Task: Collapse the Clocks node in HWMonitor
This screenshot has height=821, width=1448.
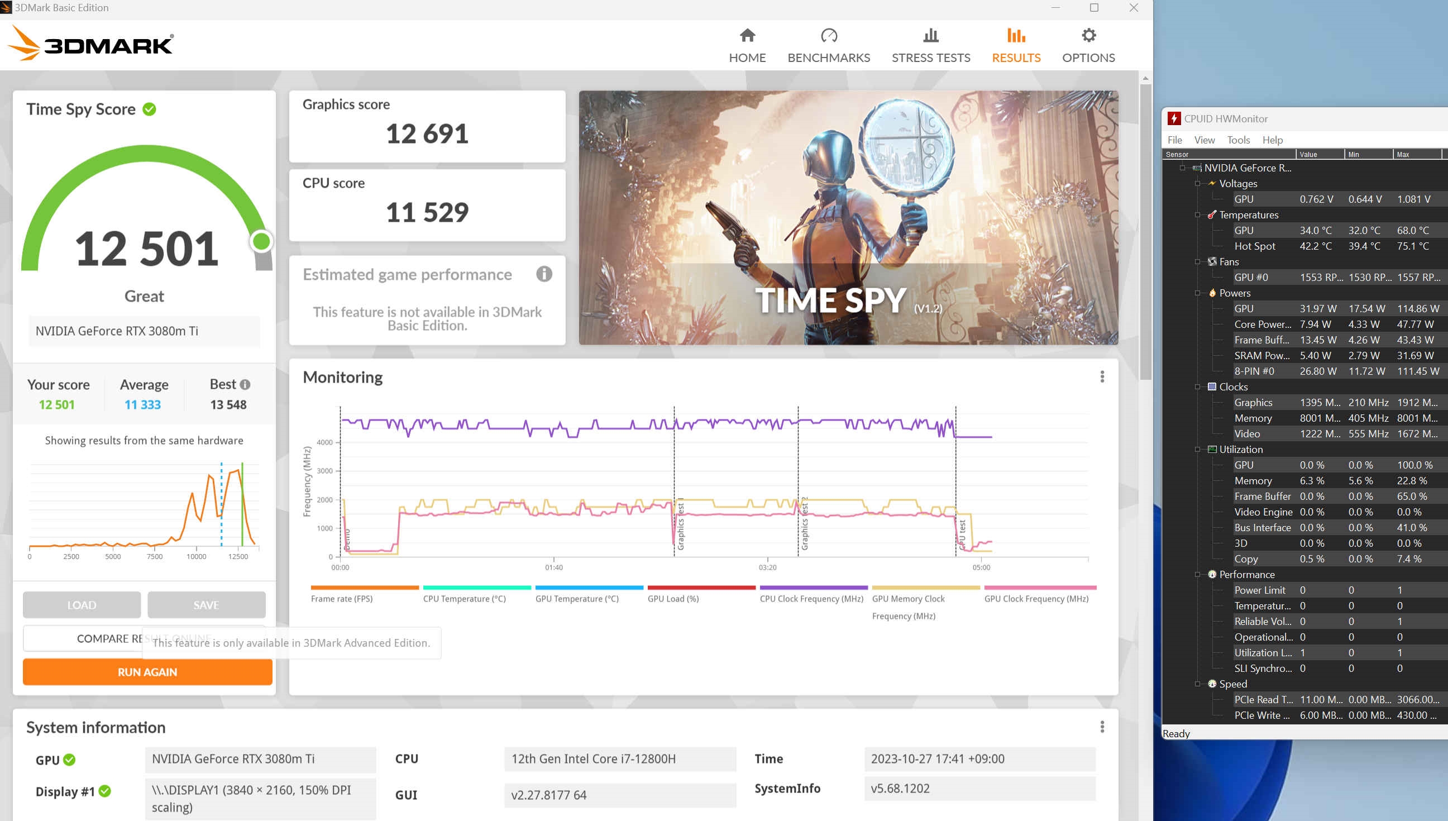Action: [x=1197, y=387]
